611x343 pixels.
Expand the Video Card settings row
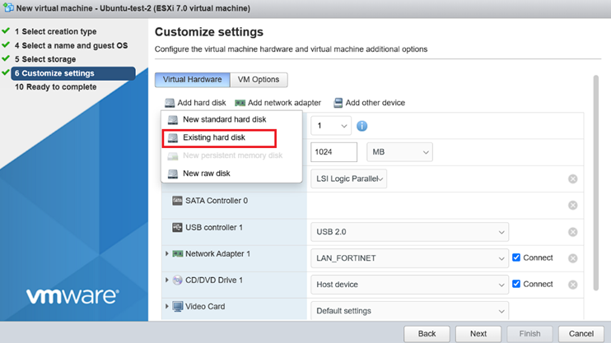point(167,307)
